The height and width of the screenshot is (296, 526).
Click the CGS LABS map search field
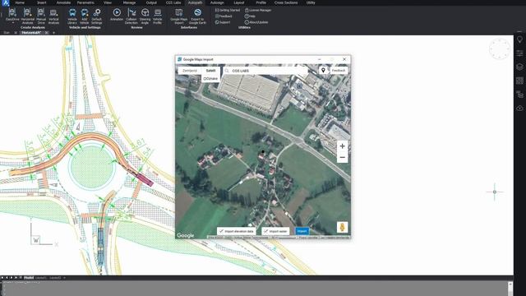pos(265,71)
